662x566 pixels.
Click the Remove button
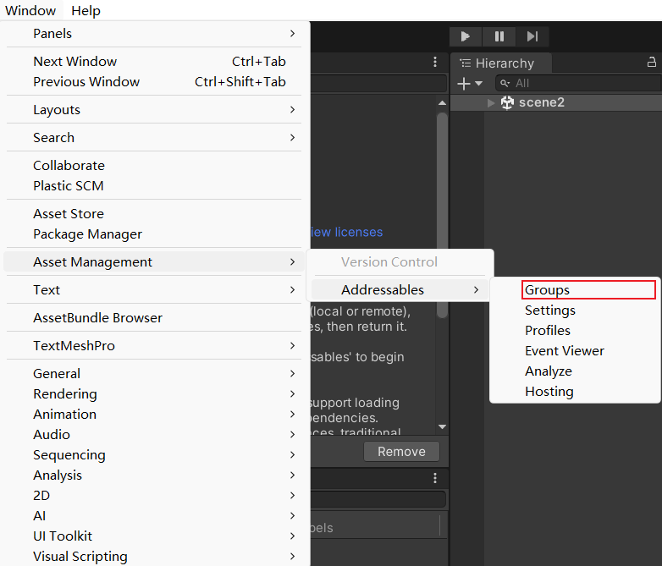point(401,452)
